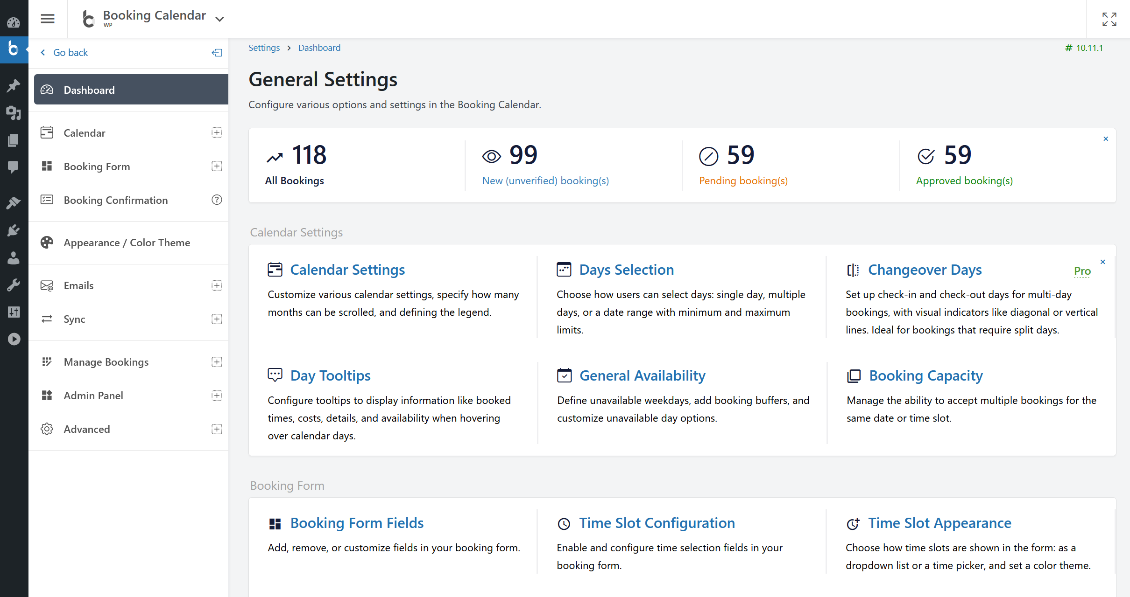The height and width of the screenshot is (597, 1130).
Task: Click the collapse sidebar icon next to Go back
Action: pyautogui.click(x=217, y=53)
